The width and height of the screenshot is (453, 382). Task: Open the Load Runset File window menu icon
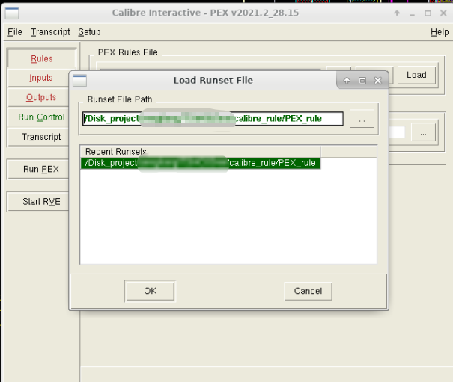[x=79, y=81]
